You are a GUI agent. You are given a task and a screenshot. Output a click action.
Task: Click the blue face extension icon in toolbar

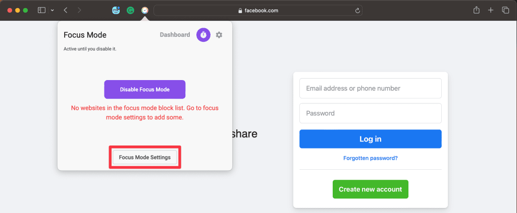[116, 10]
